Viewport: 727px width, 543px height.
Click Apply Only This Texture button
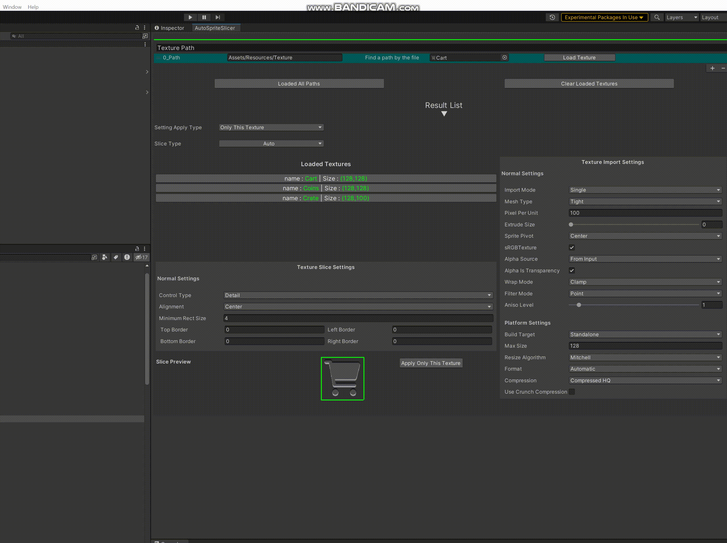[x=431, y=363]
